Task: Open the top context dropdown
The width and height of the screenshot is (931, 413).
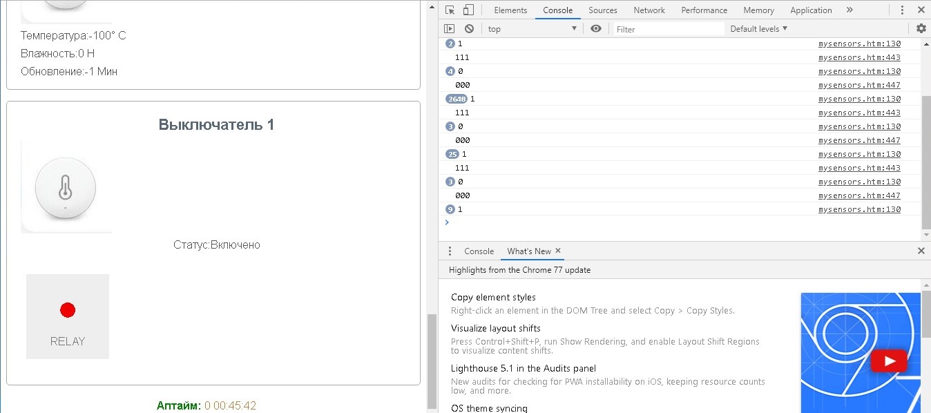Action: pos(532,28)
